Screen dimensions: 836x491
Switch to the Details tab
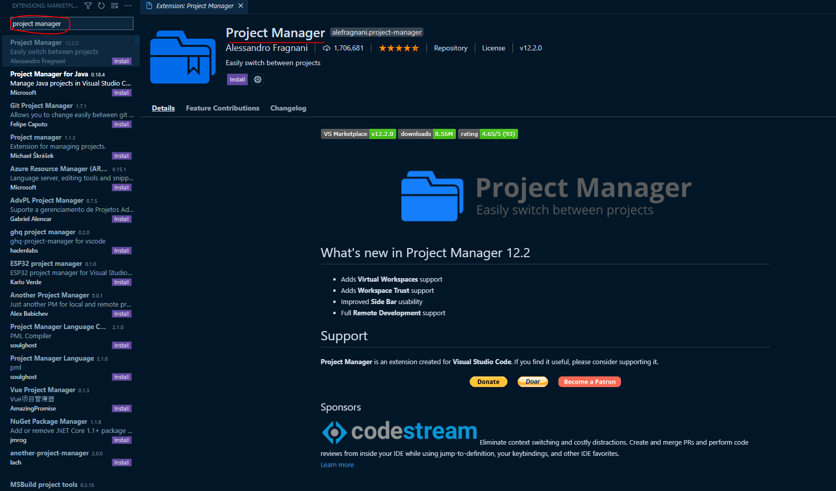click(x=164, y=108)
